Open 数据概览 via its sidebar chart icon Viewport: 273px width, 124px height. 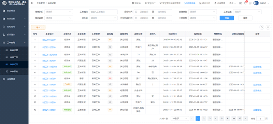pos(4,11)
